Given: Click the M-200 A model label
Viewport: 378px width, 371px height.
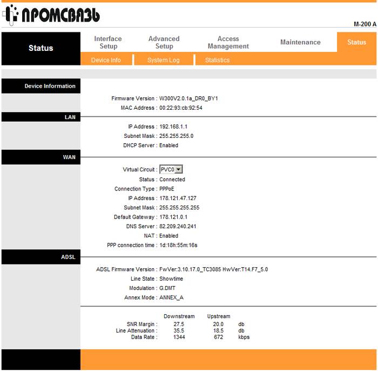Looking at the screenshot, I should (x=365, y=24).
